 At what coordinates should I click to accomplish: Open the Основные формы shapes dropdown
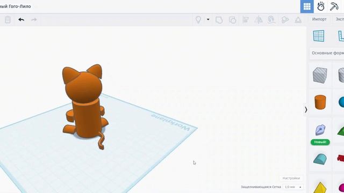pyautogui.click(x=327, y=53)
